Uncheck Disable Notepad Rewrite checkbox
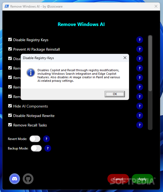The height and width of the screenshot is (192, 163). (10, 115)
